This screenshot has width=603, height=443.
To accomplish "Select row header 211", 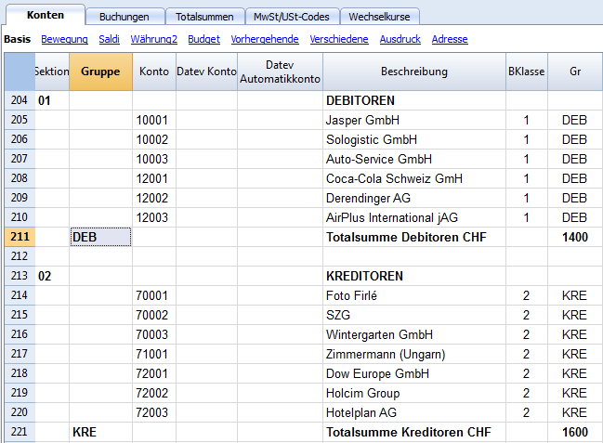I will point(20,237).
